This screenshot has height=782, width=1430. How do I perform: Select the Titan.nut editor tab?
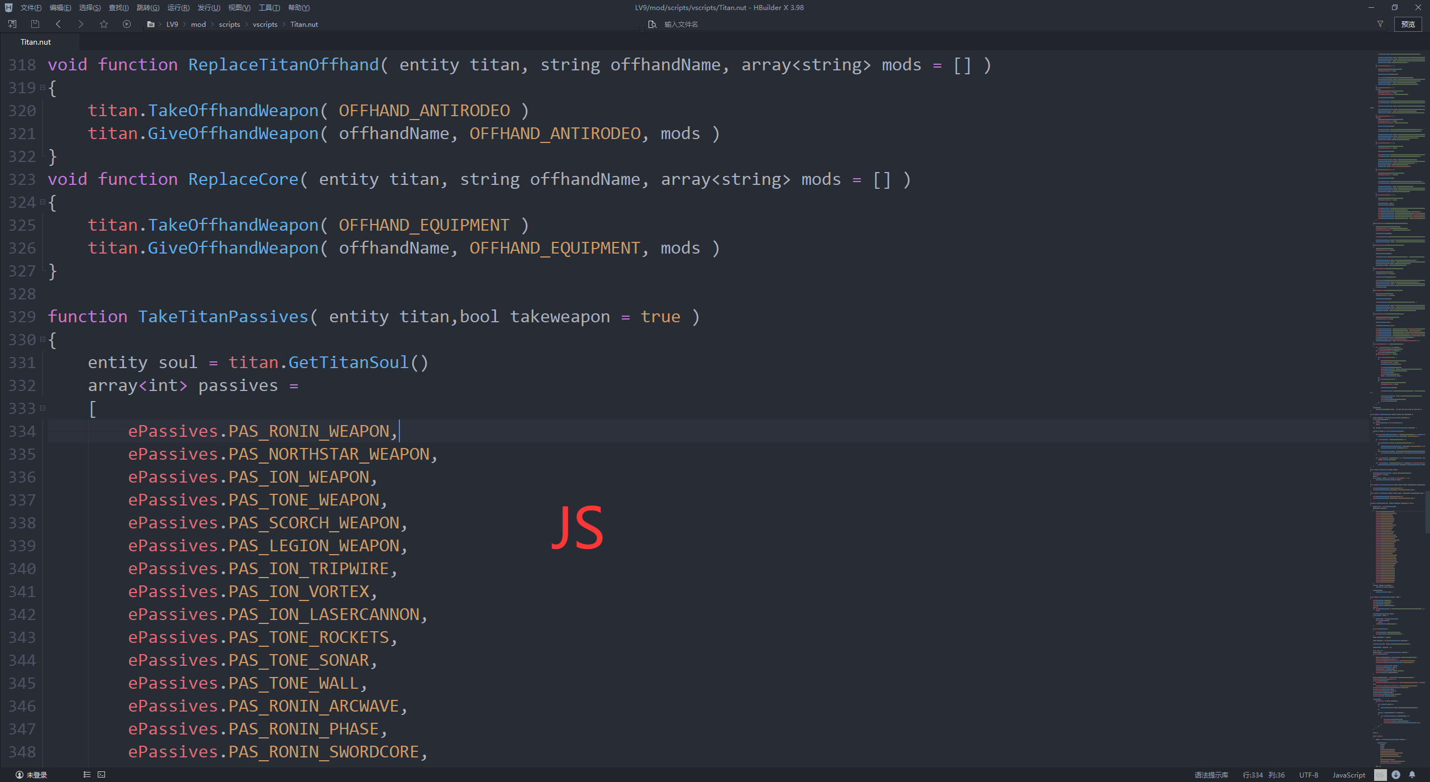click(36, 42)
